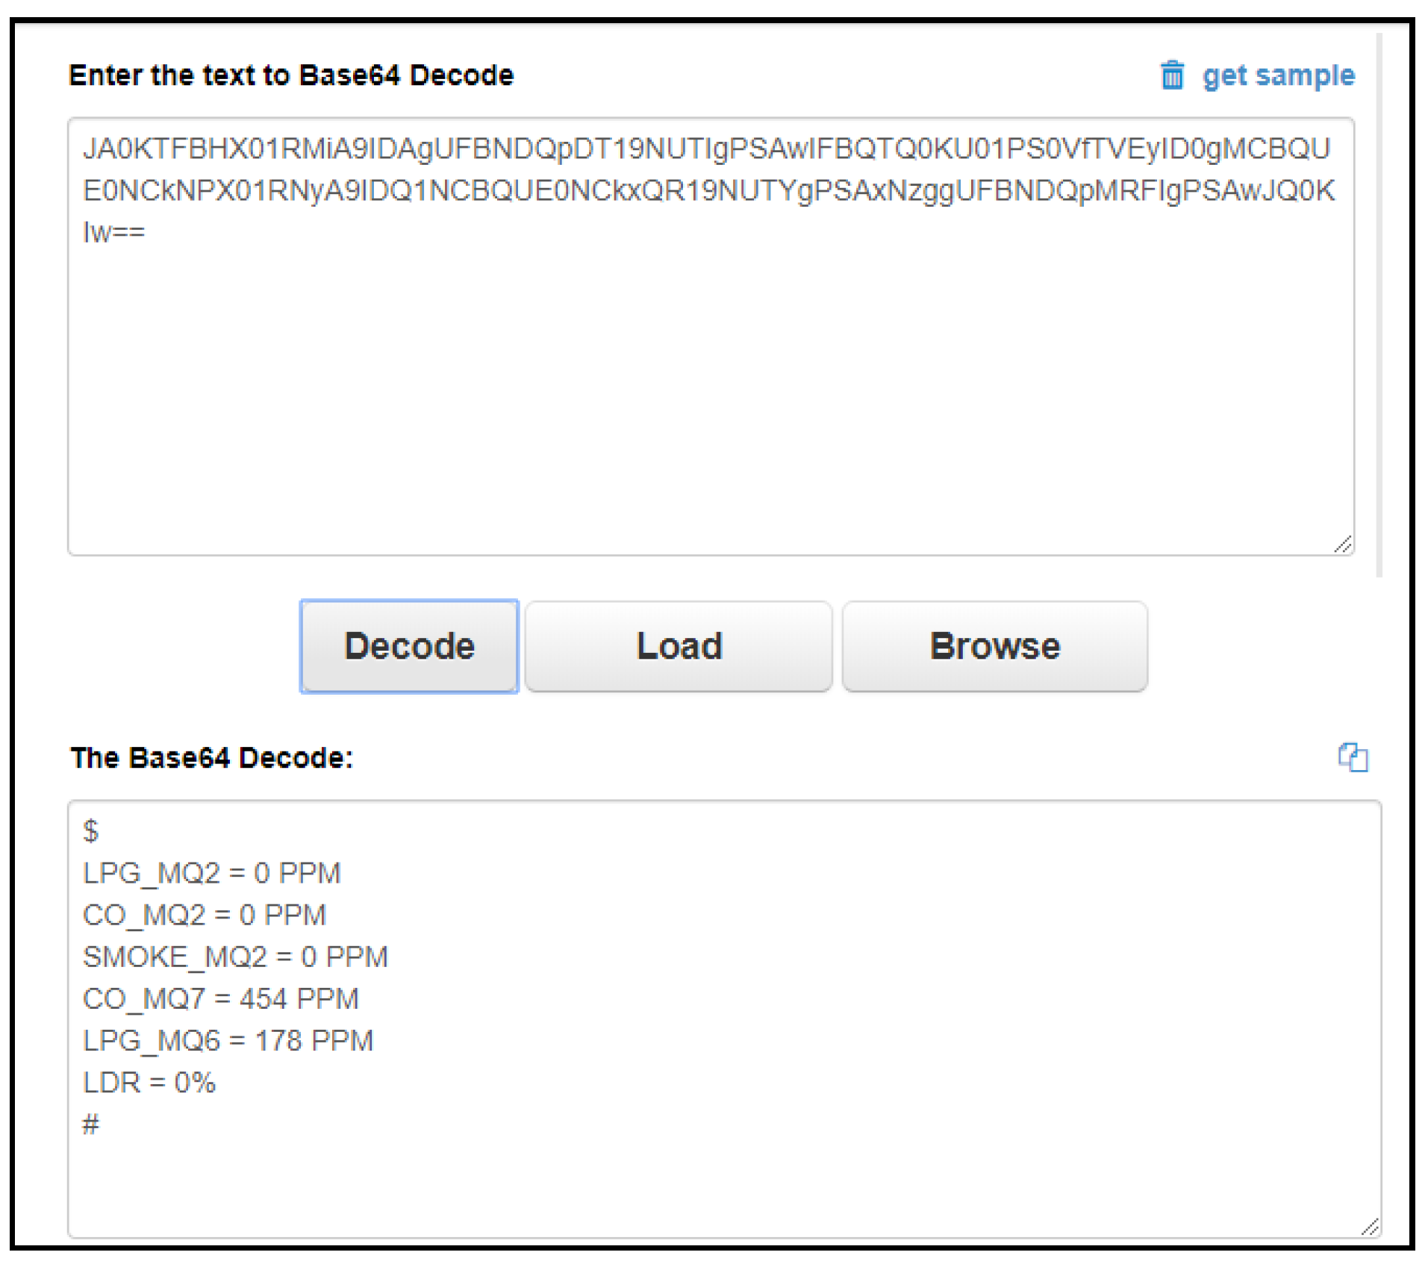Click the copy decoded output icon
Viewport: 1428px width, 1264px height.
(x=1352, y=757)
